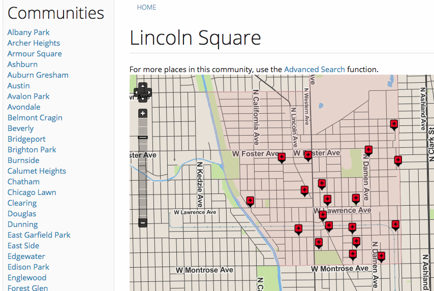Screen dimensions: 434x291
Task: Zoom out with the map minus button
Action: 143,222
